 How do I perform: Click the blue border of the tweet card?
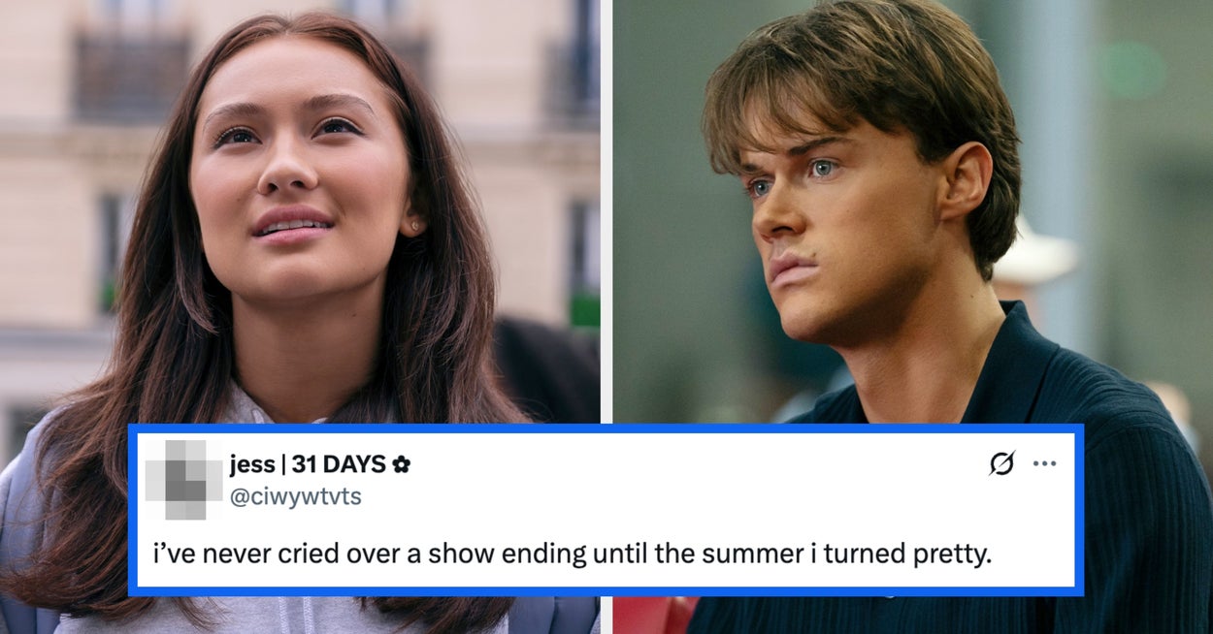(606, 428)
